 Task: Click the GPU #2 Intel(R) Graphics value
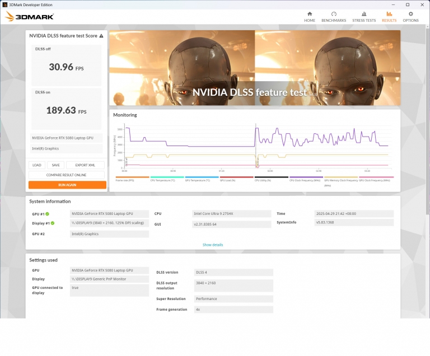(109, 234)
